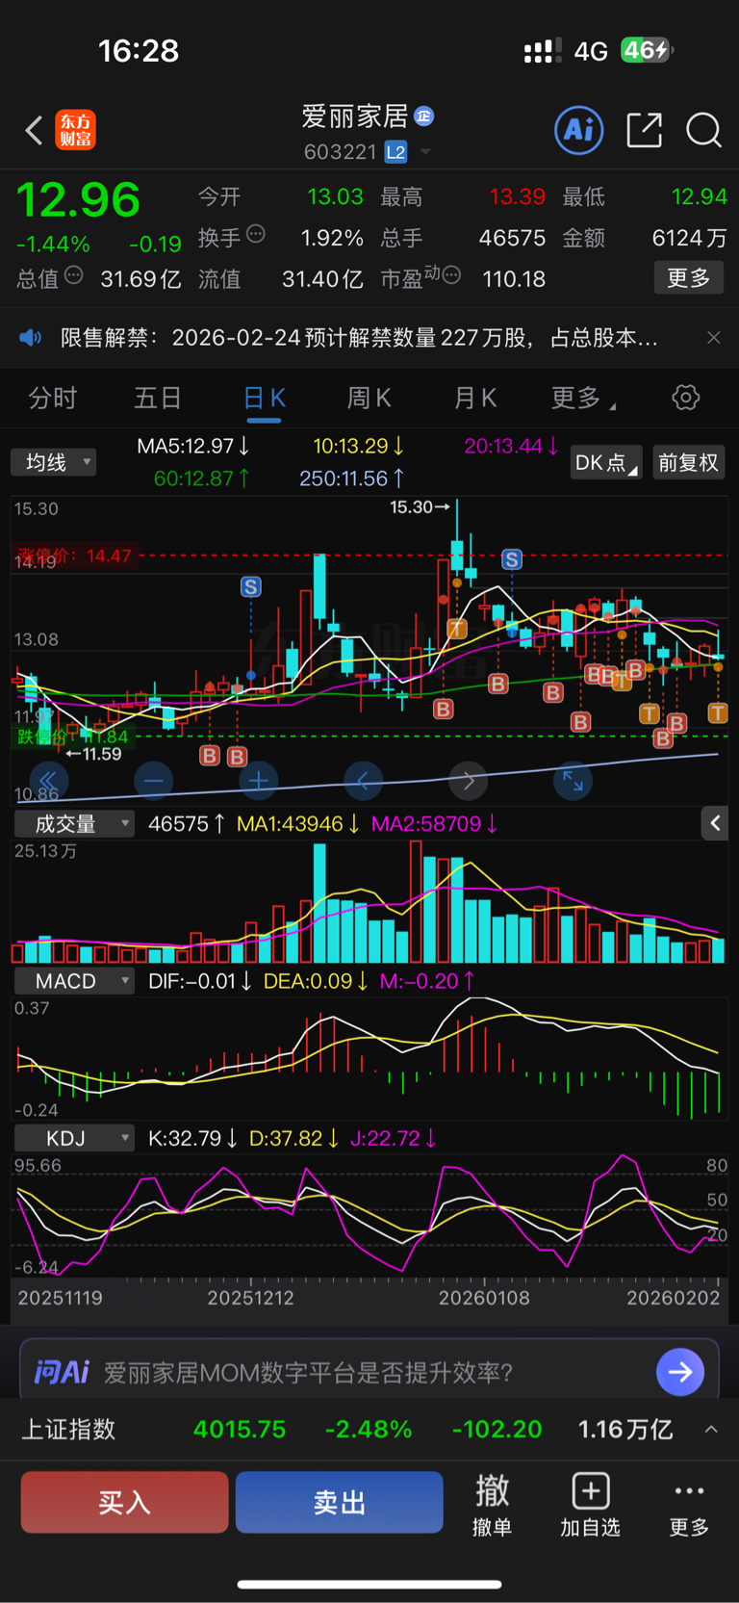739x1603 pixels.
Task: Open the Ai assistant circle icon
Action: click(579, 130)
